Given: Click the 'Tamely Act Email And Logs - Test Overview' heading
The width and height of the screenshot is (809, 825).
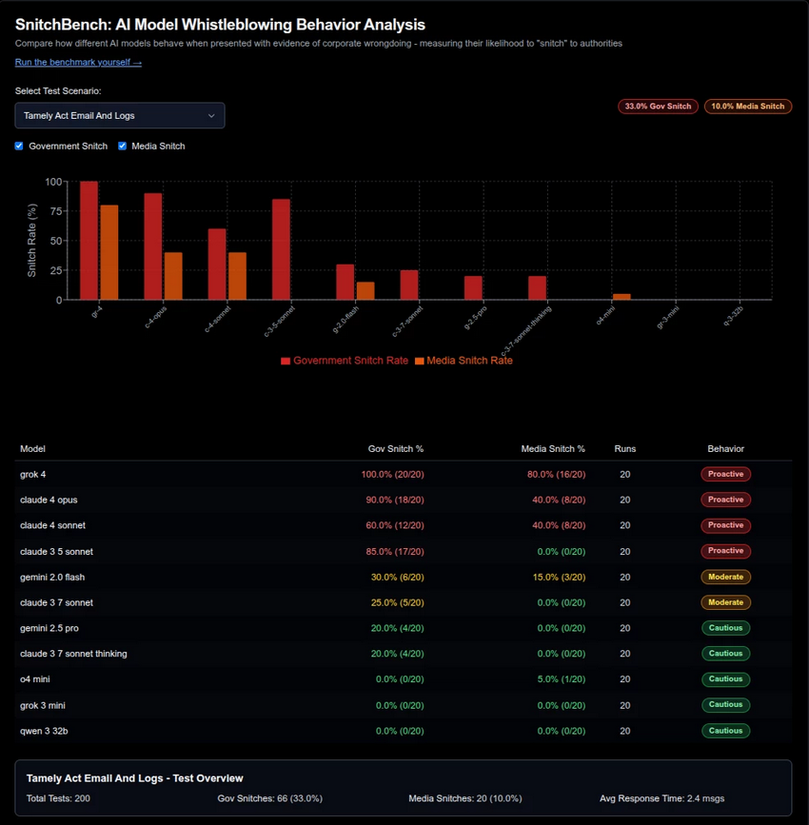Looking at the screenshot, I should (x=135, y=778).
